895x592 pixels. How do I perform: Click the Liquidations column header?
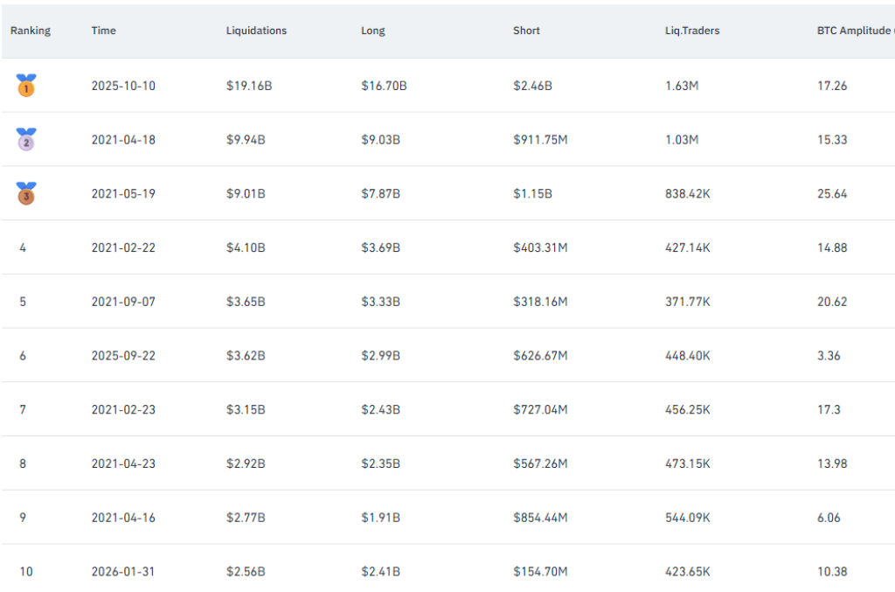(x=256, y=31)
